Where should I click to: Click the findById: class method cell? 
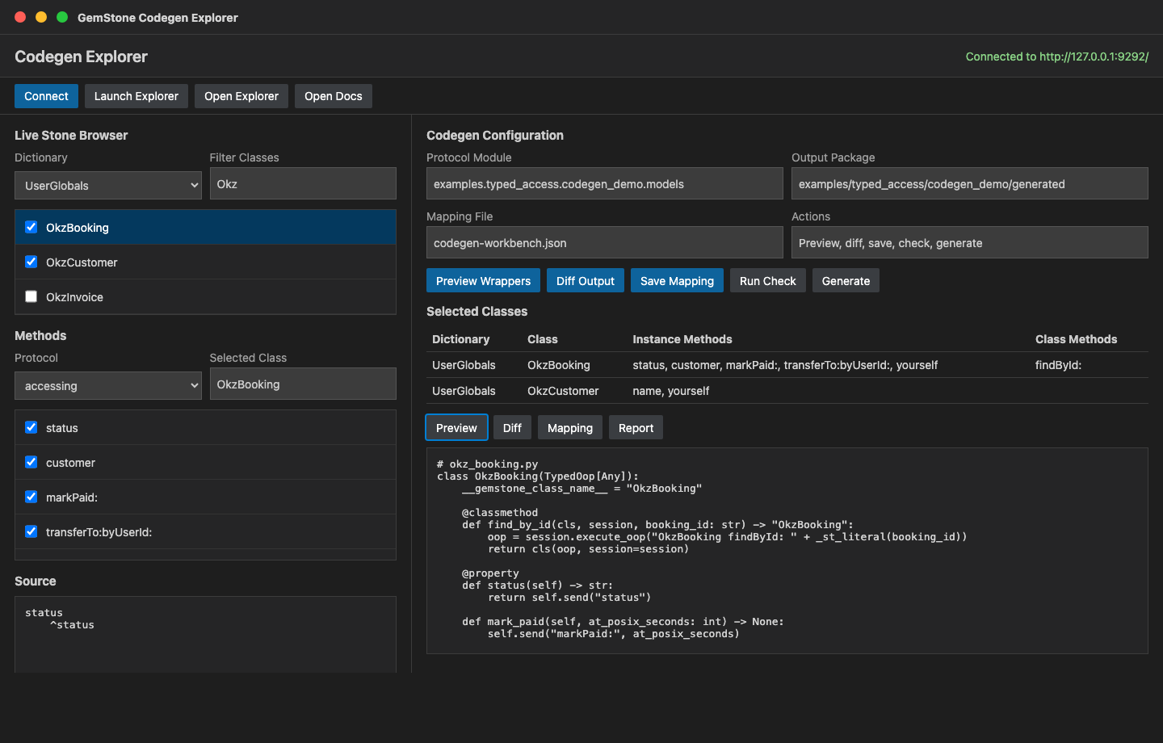pos(1058,365)
